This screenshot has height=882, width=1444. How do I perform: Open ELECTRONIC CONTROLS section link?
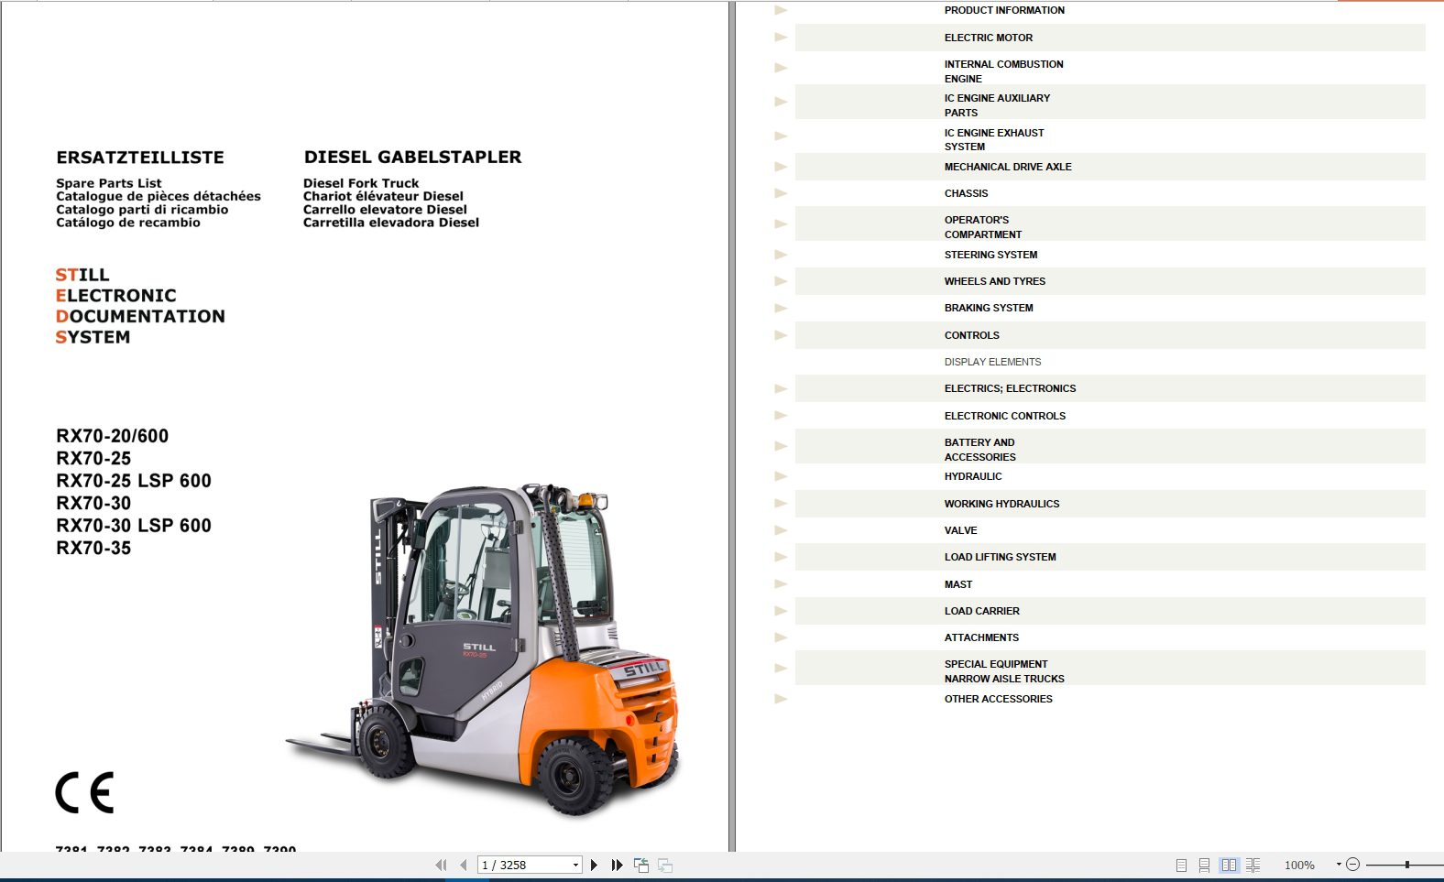click(x=1005, y=416)
